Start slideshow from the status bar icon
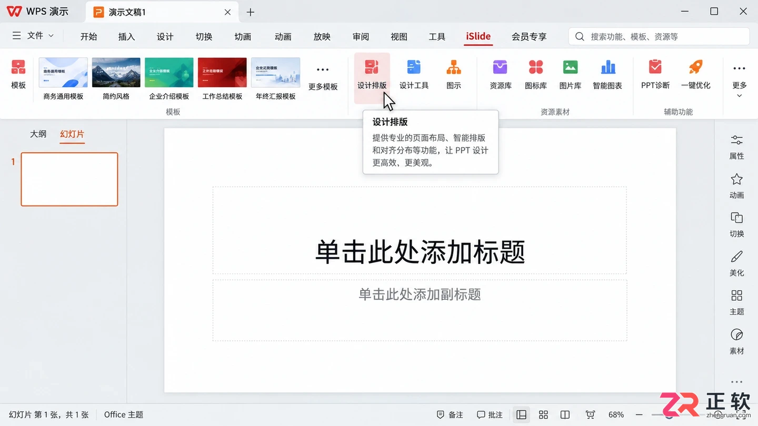Viewport: 758px width, 426px height. [x=590, y=415]
